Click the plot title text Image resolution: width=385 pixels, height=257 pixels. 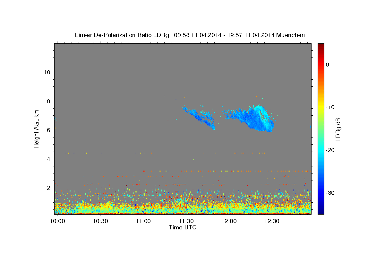click(x=190, y=35)
